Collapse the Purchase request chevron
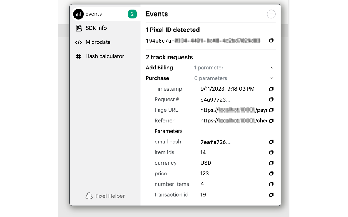 (271, 78)
